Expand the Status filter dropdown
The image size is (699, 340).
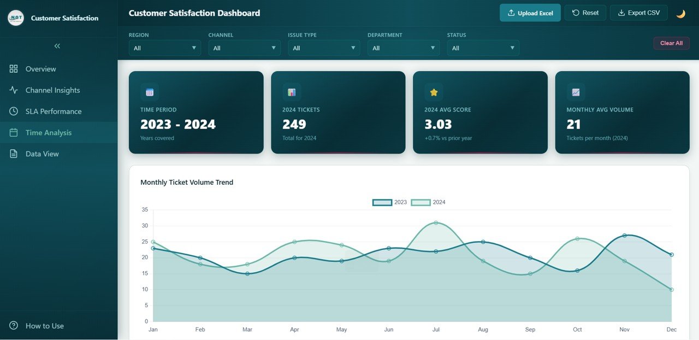483,48
